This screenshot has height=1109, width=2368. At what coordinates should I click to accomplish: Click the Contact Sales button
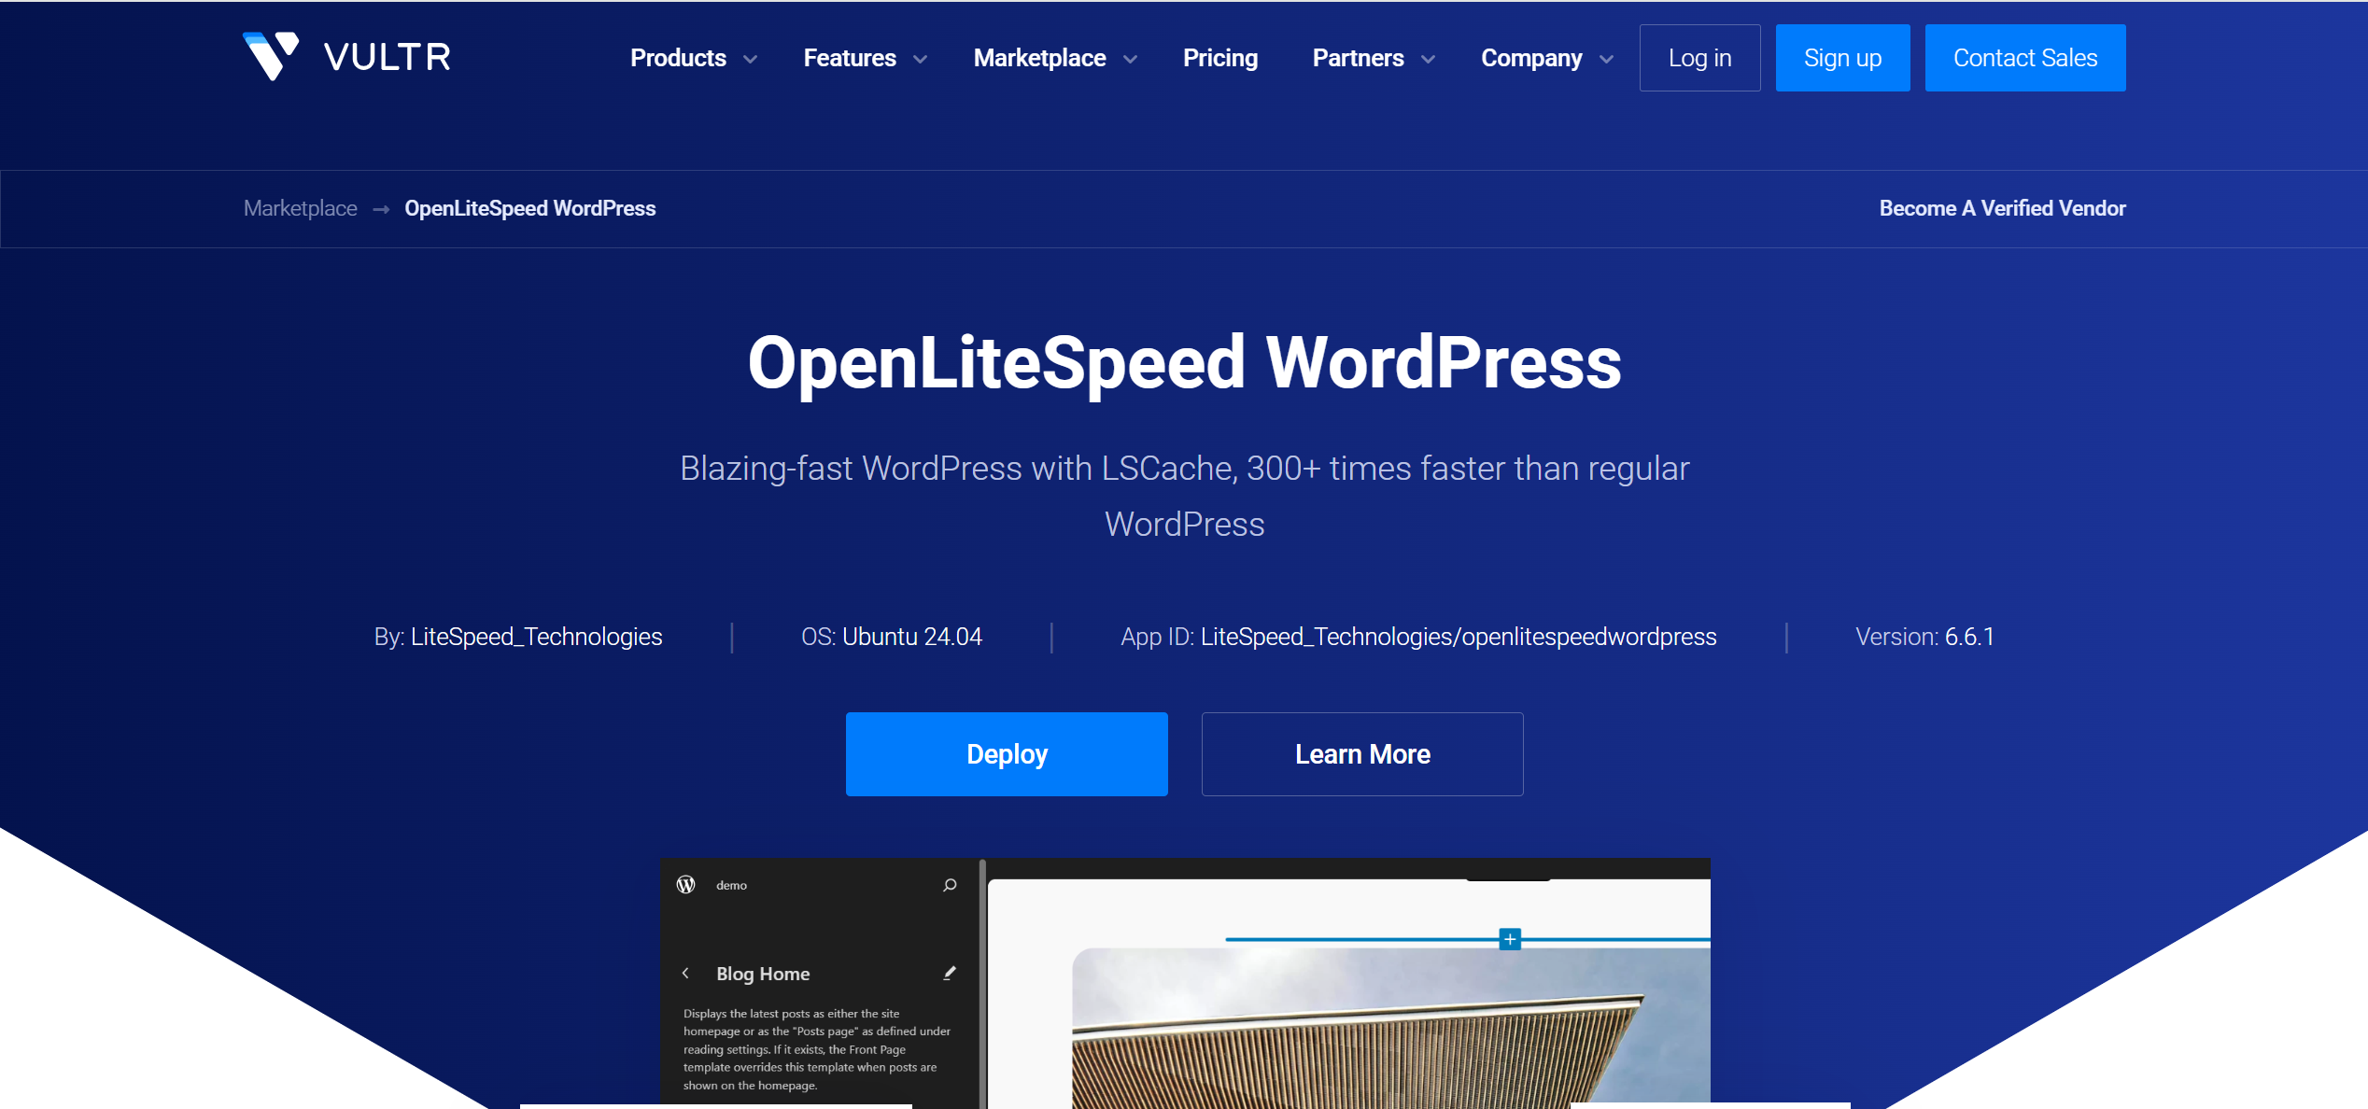coord(2025,58)
